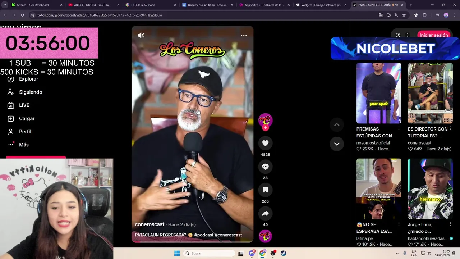This screenshot has width=460, height=259.
Task: Open latina.pe profile link
Action: click(x=365, y=238)
